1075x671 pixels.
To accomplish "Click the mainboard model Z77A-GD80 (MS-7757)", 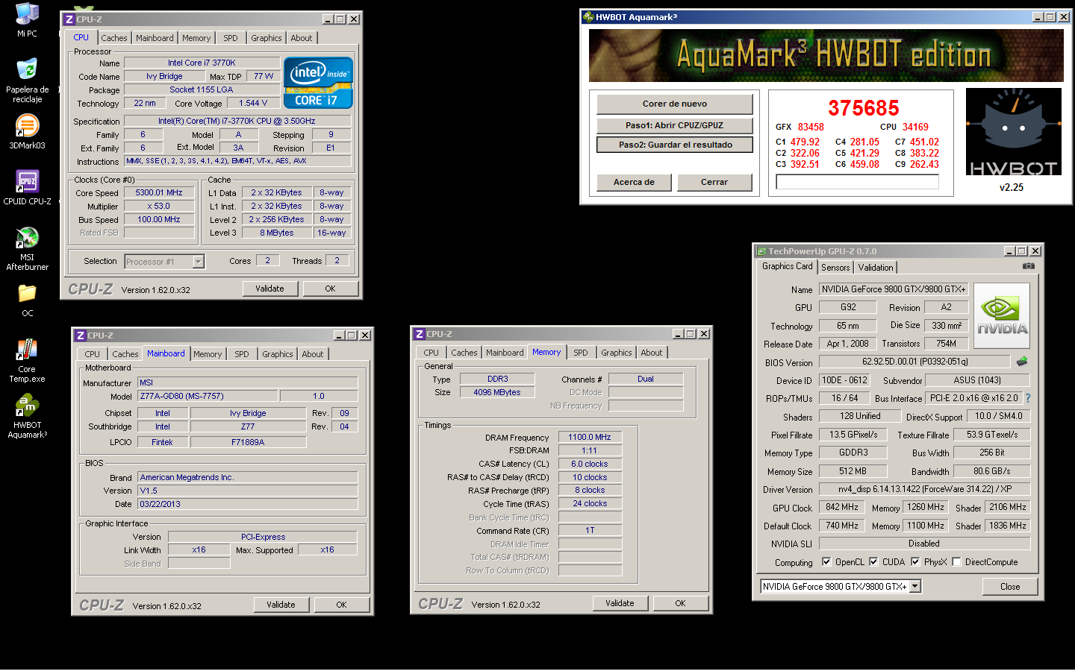I will tap(208, 396).
